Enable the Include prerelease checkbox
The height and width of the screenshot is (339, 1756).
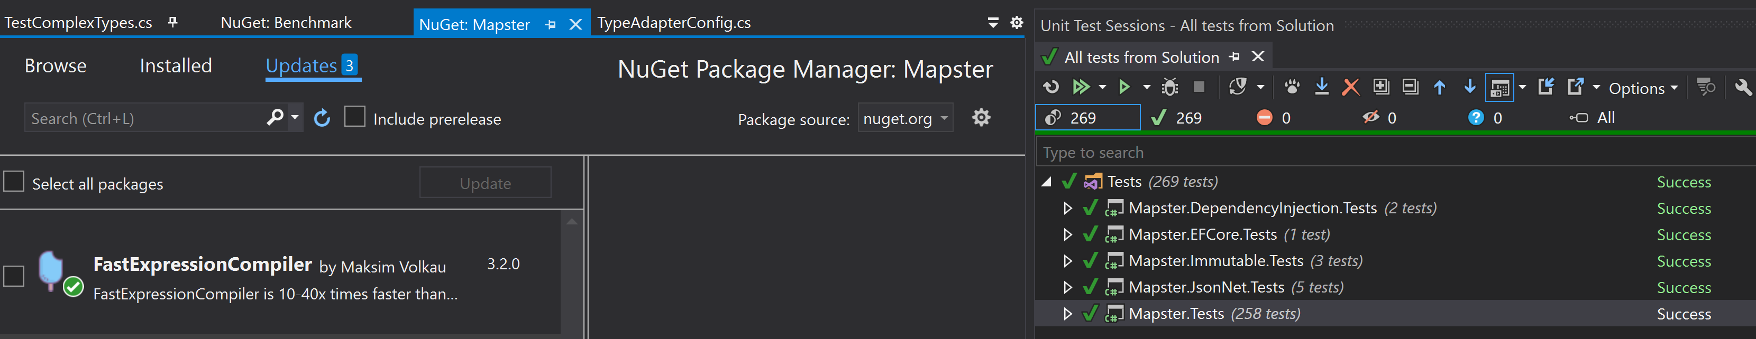click(354, 117)
